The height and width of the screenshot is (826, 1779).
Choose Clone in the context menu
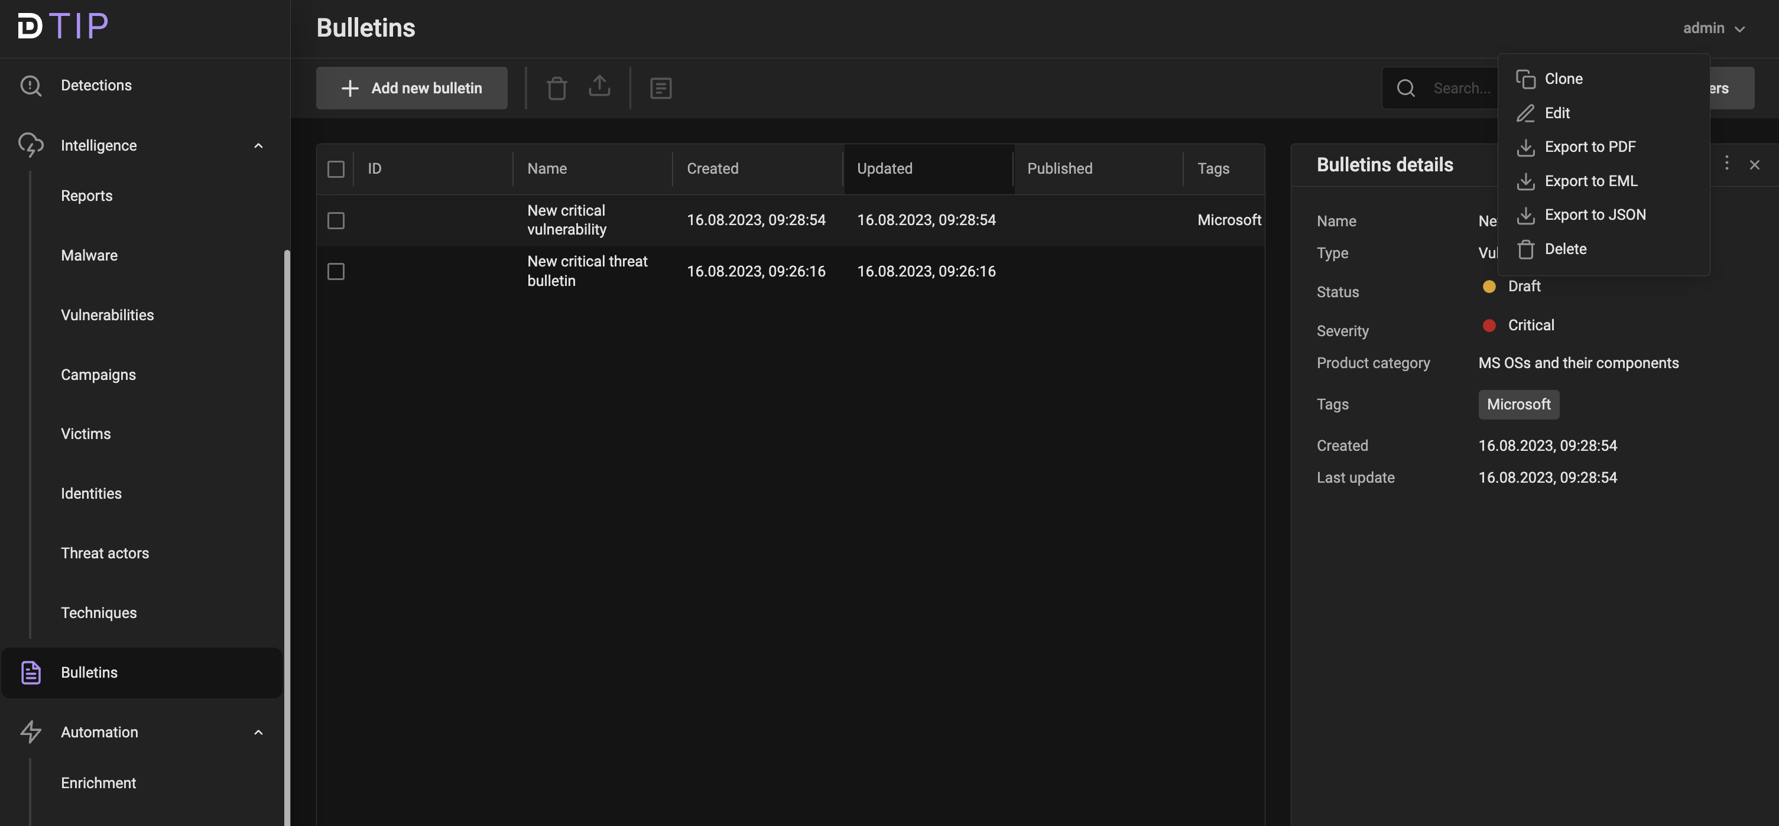point(1563,78)
